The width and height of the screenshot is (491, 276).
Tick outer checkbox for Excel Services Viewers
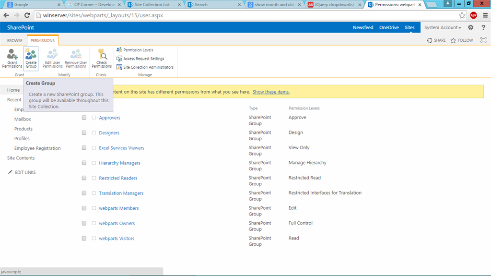point(84,148)
